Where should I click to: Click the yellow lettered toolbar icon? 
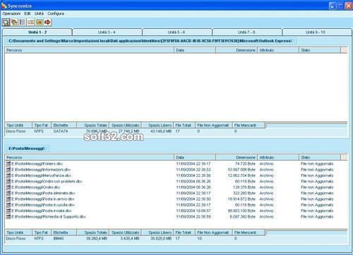click(40, 23)
